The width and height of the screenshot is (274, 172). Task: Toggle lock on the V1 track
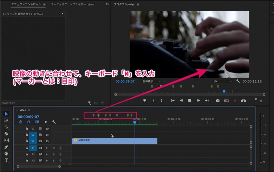pyautogui.click(x=27, y=141)
